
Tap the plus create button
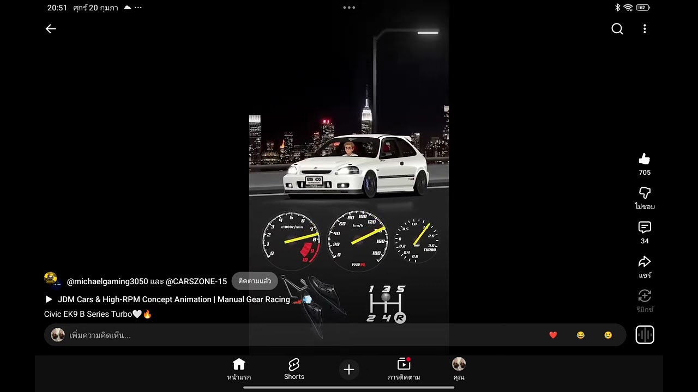[349, 370]
